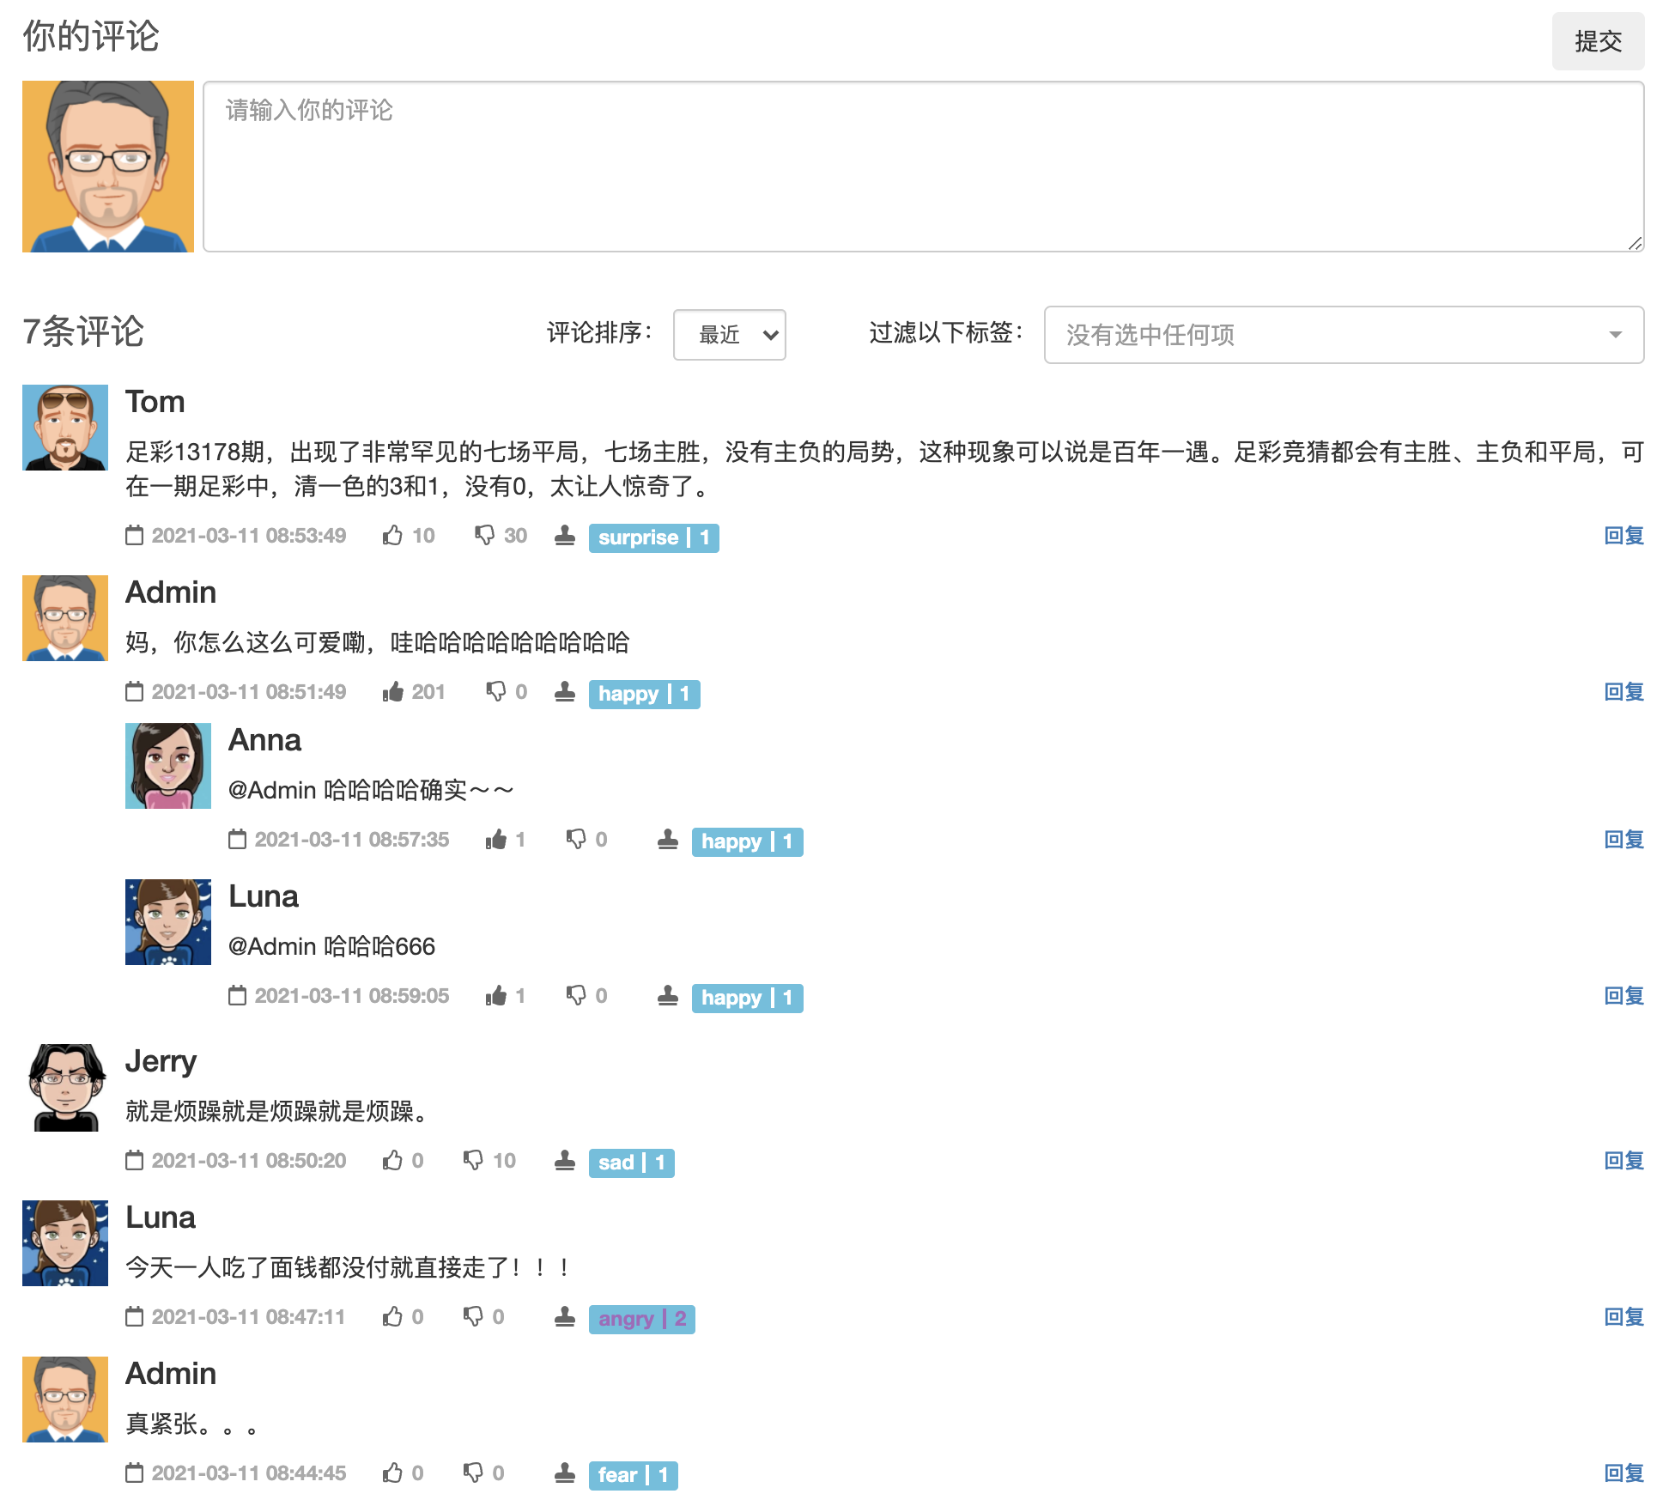Click thumbs-down icon on Luna's 666 reply

(x=576, y=996)
